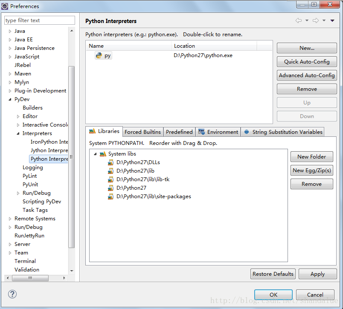343x309 pixels.
Task: Expand the Java EE tree node
Action: pyautogui.click(x=10, y=40)
